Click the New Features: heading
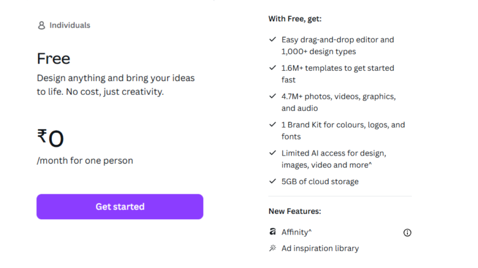The width and height of the screenshot is (478, 268). [x=295, y=211]
